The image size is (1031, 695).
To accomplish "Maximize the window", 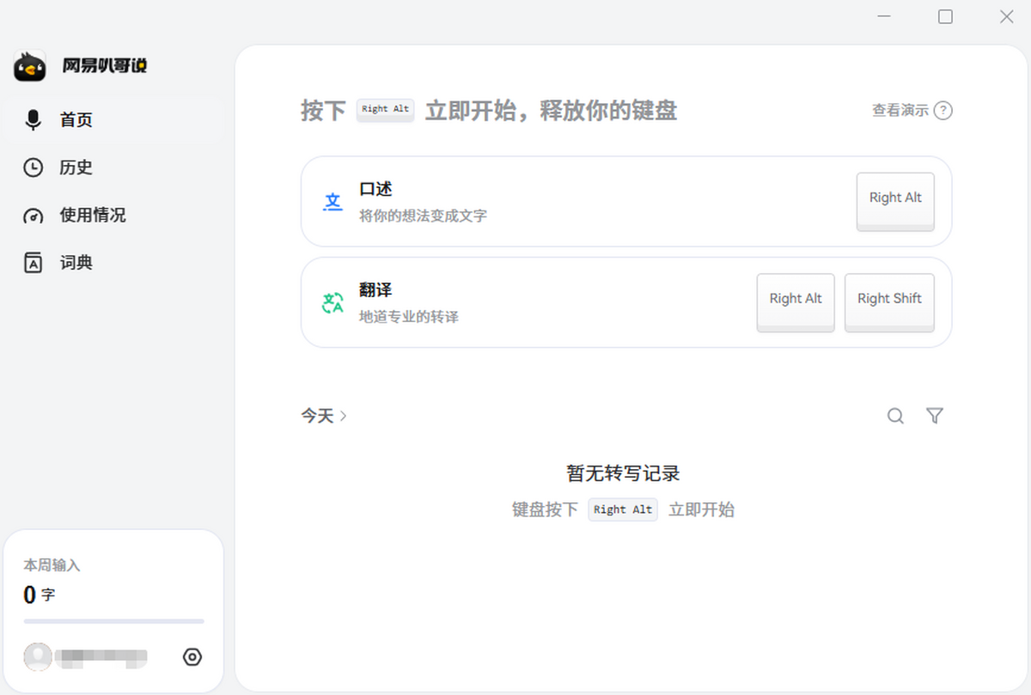I will tap(945, 16).
